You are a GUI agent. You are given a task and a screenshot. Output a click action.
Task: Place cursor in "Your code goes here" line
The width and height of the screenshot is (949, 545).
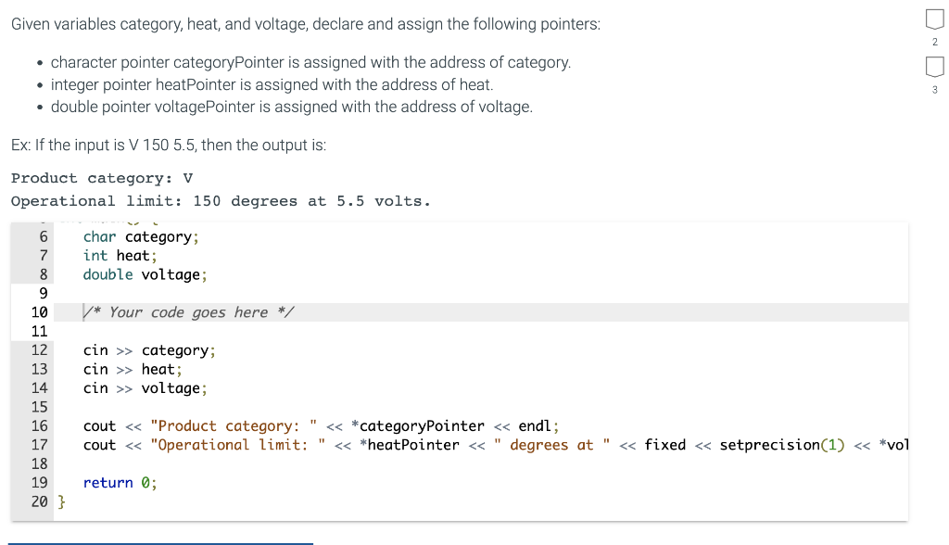tap(189, 312)
